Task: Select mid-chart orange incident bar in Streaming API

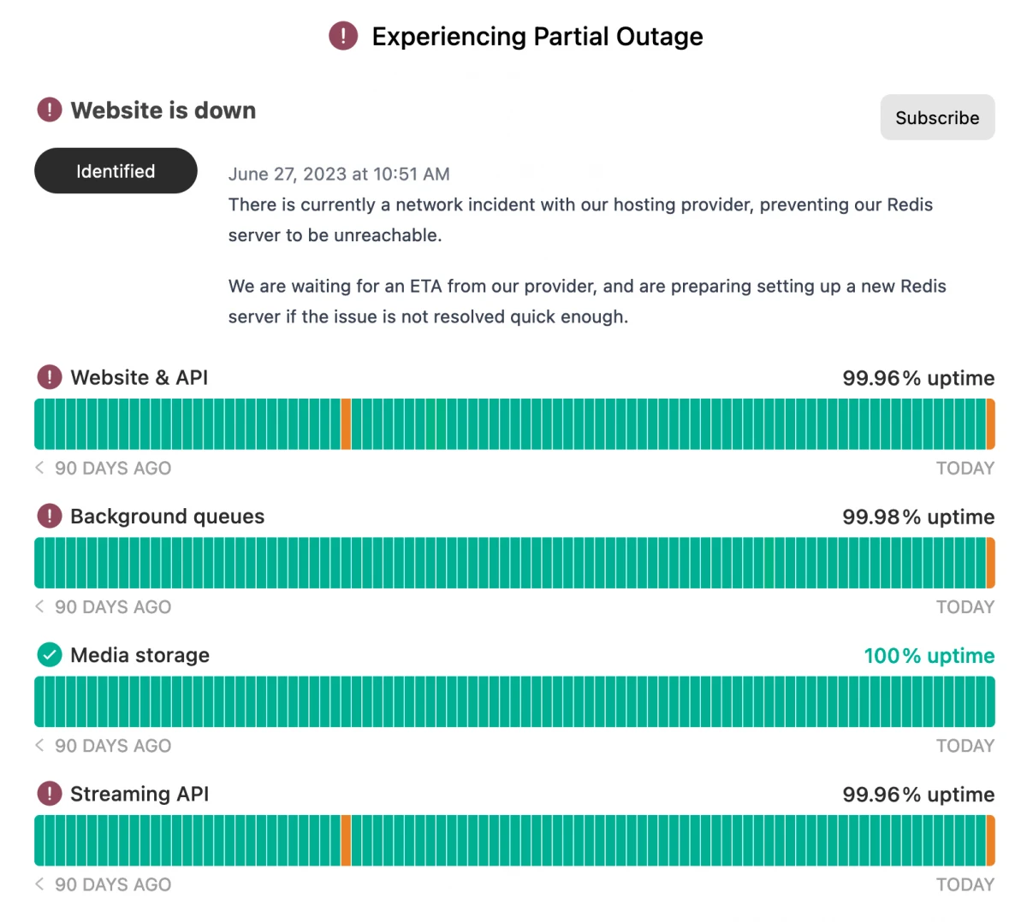Action: pos(346,841)
